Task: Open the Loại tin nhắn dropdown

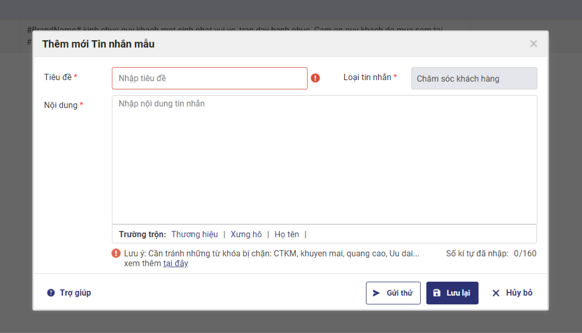Action: [x=474, y=79]
